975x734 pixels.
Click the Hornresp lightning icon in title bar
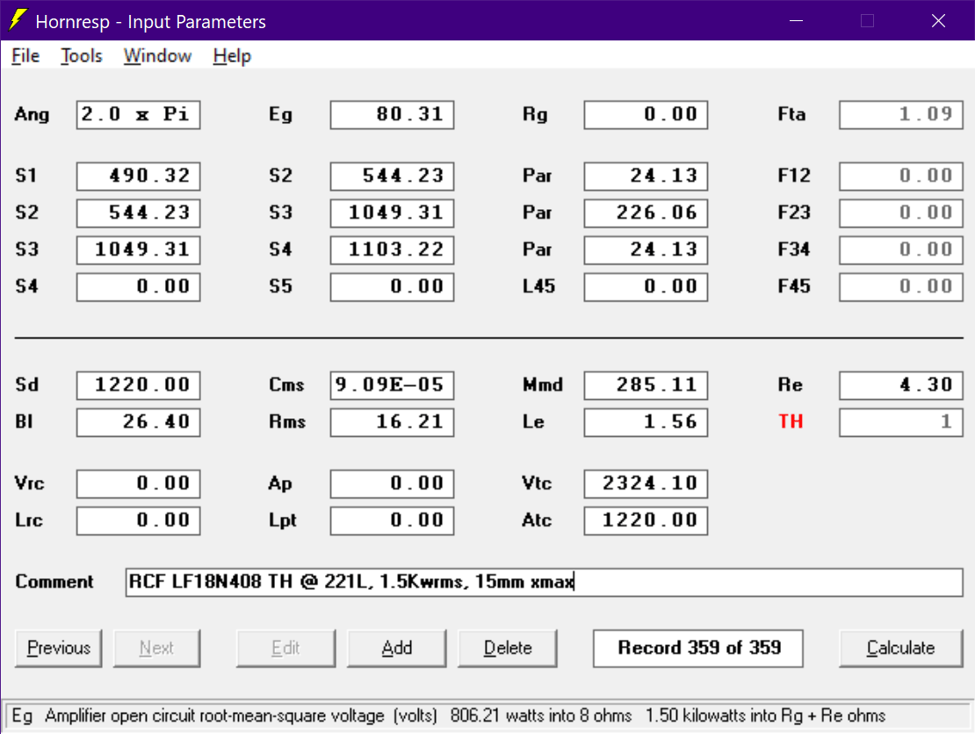click(18, 20)
